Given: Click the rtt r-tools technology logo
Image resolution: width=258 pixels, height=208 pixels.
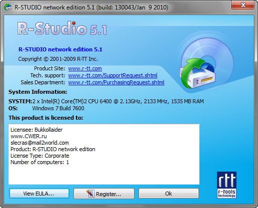Looking at the screenshot, I should click(226, 185).
